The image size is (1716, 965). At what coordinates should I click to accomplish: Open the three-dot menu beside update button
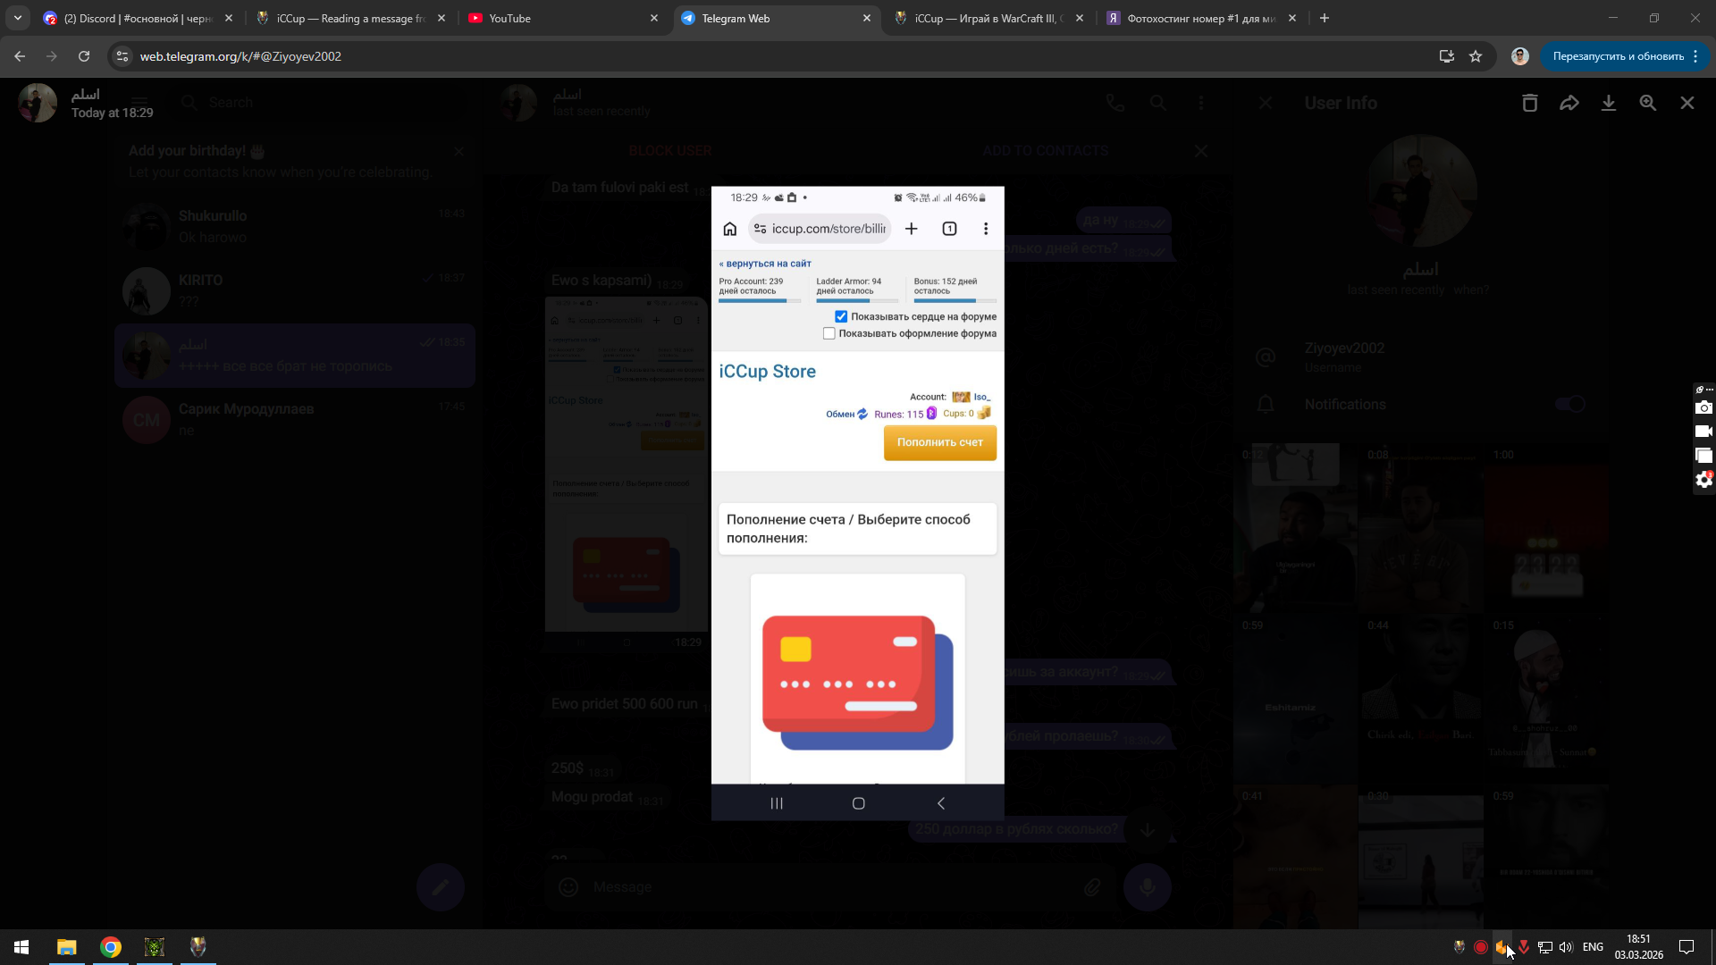[1695, 56]
